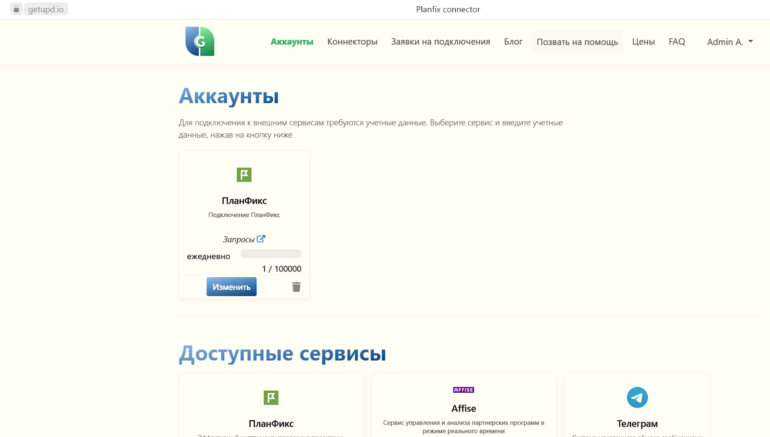Click the external link icon next to Запросы

[261, 239]
